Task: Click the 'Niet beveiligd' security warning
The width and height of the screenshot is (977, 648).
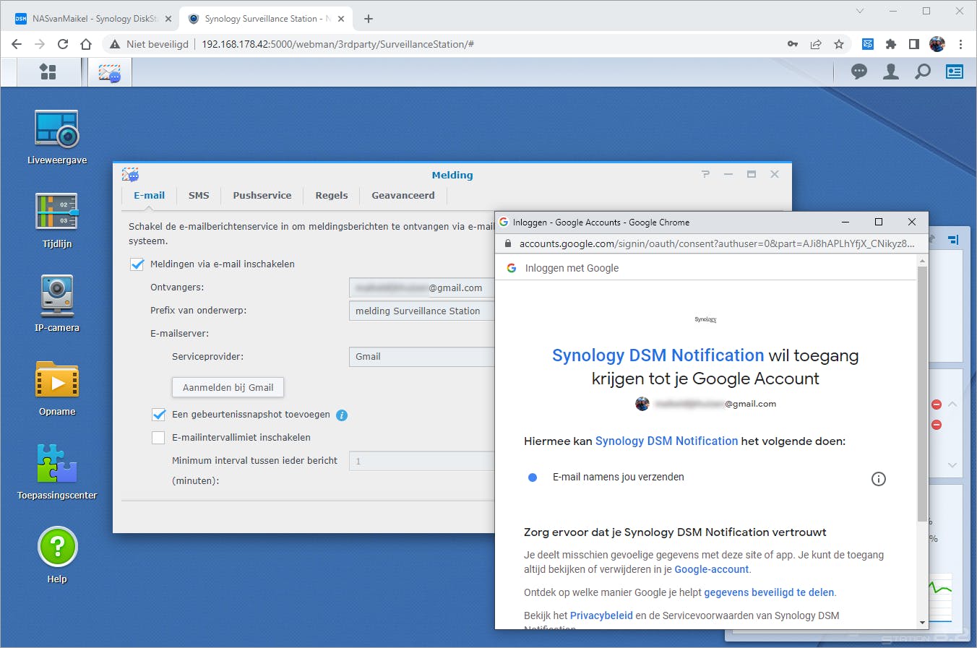Action: [150, 44]
